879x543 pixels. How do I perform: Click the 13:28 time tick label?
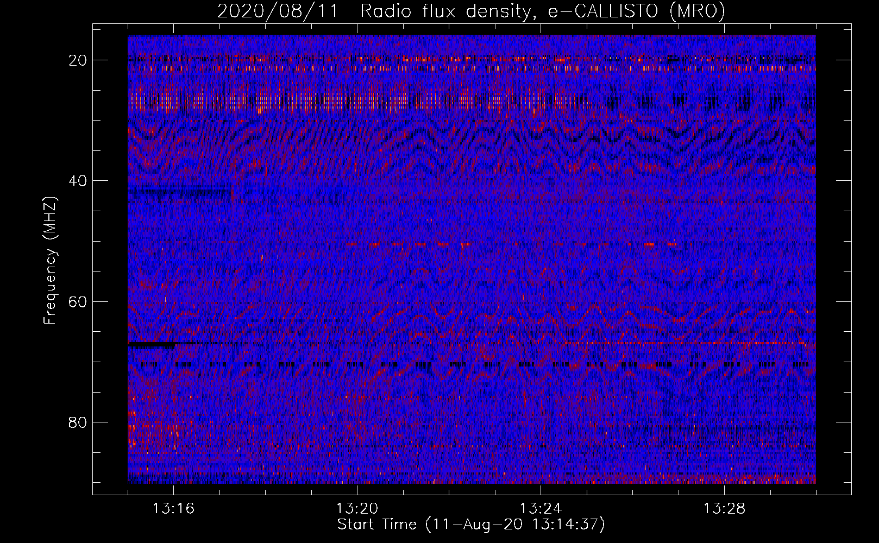(724, 509)
